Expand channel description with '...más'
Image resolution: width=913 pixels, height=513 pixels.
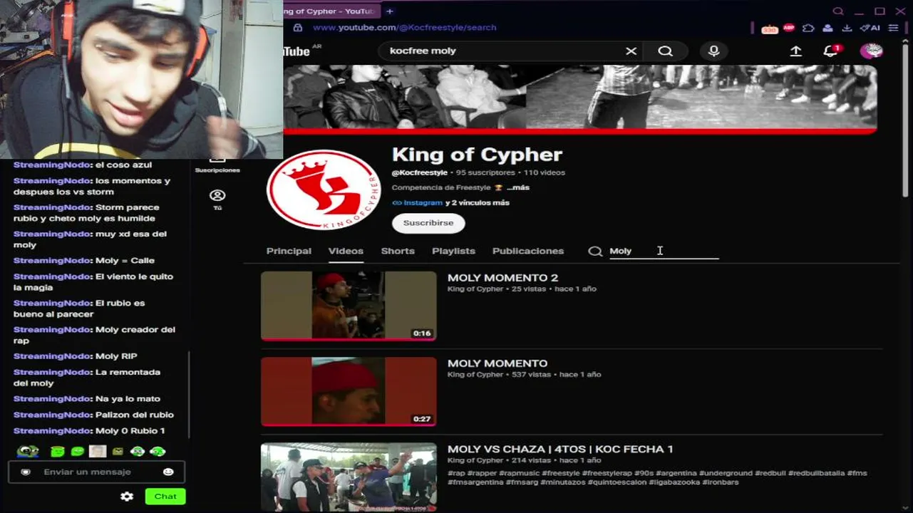pyautogui.click(x=518, y=187)
